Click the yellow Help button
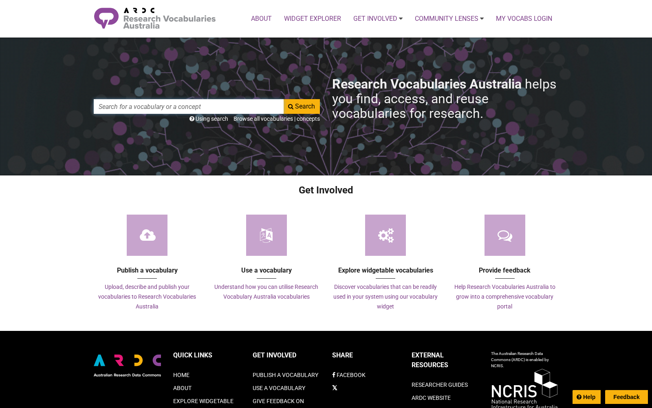Image resolution: width=652 pixels, height=408 pixels. (x=586, y=397)
